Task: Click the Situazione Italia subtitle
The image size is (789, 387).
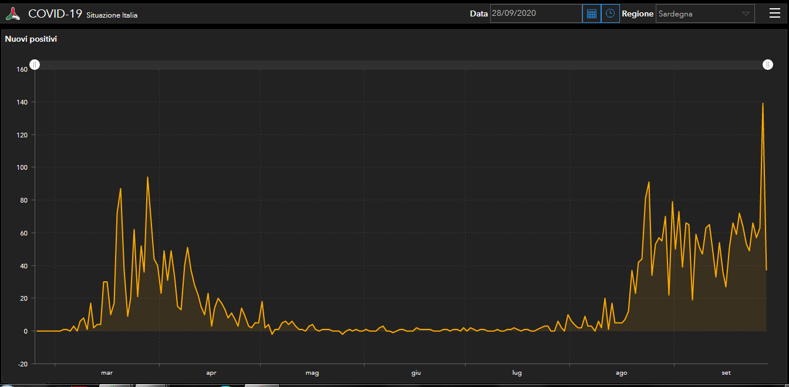Action: (112, 15)
